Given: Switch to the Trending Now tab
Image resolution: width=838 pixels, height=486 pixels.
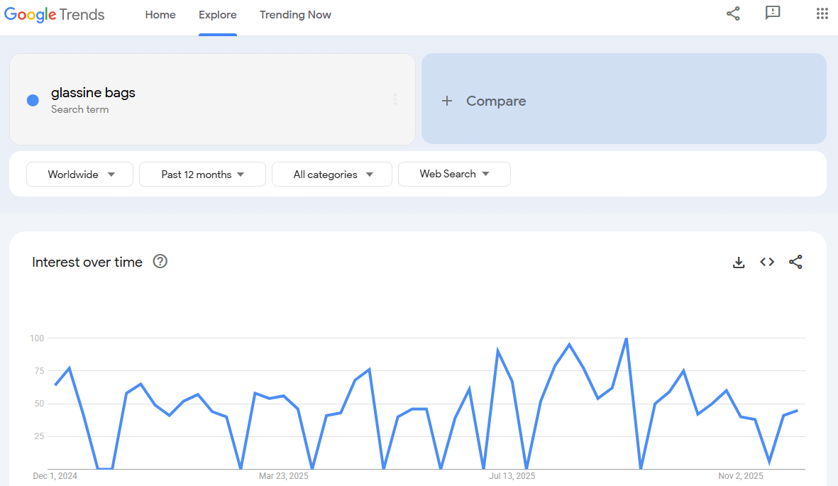Looking at the screenshot, I should click(295, 15).
